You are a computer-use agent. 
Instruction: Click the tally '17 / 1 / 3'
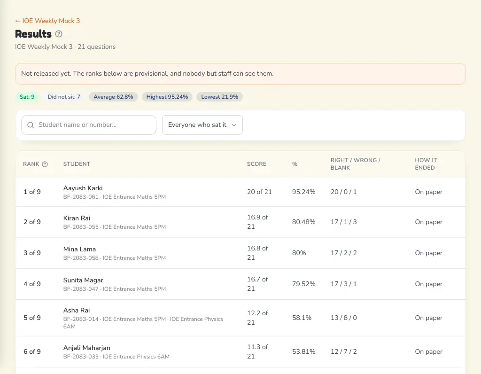(x=343, y=222)
